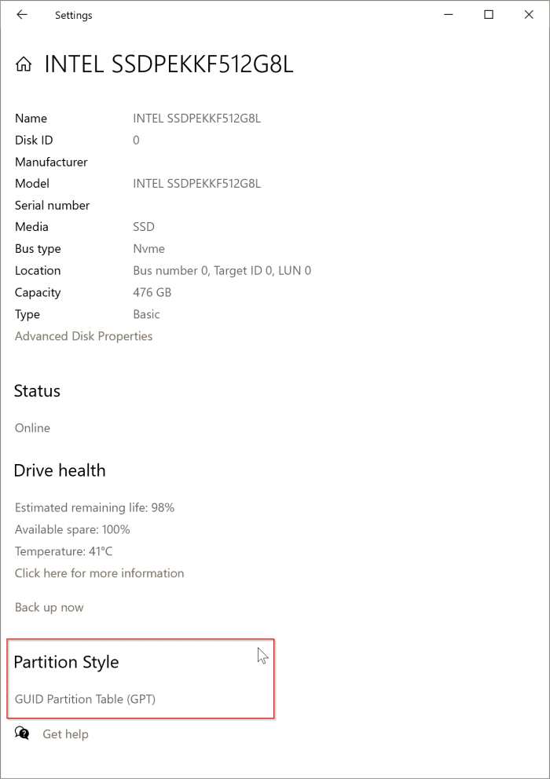Select the Get help text

pos(65,733)
